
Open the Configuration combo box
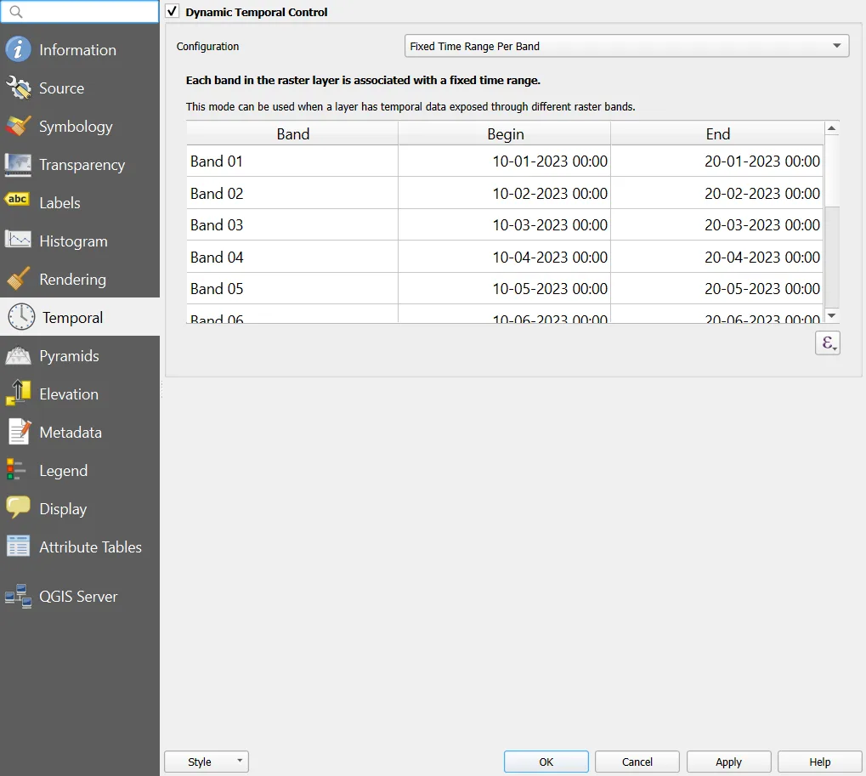(626, 47)
